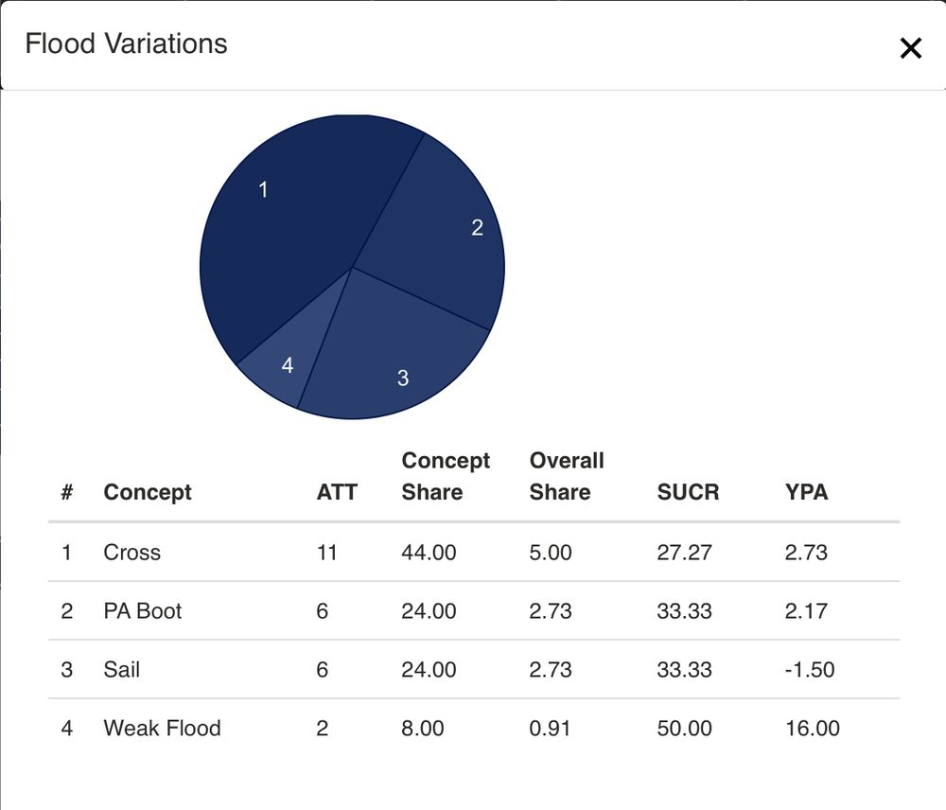
Task: Click the Flood Variations dialog title
Action: [x=126, y=44]
